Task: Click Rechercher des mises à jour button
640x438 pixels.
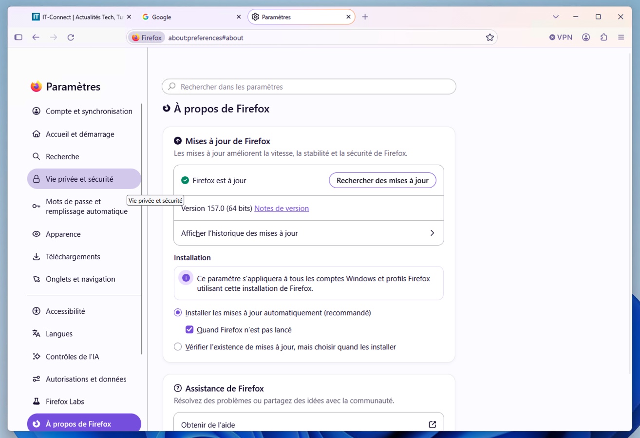Action: coord(382,180)
